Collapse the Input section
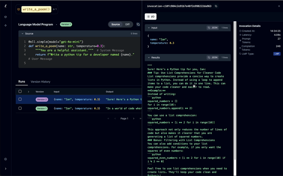 tap(149, 28)
